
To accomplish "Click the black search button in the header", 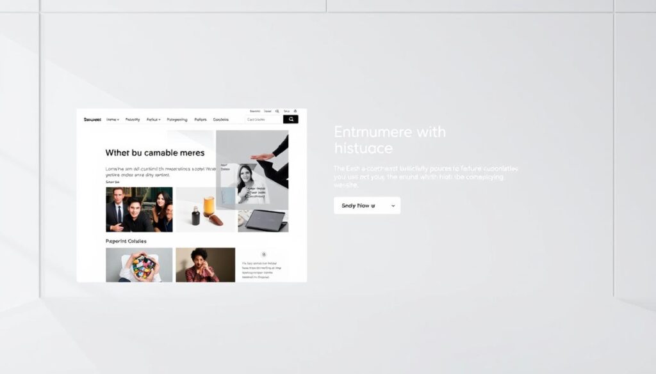I will tap(290, 119).
